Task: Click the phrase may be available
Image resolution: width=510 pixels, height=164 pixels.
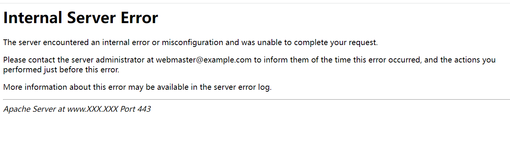Action: coord(158,87)
